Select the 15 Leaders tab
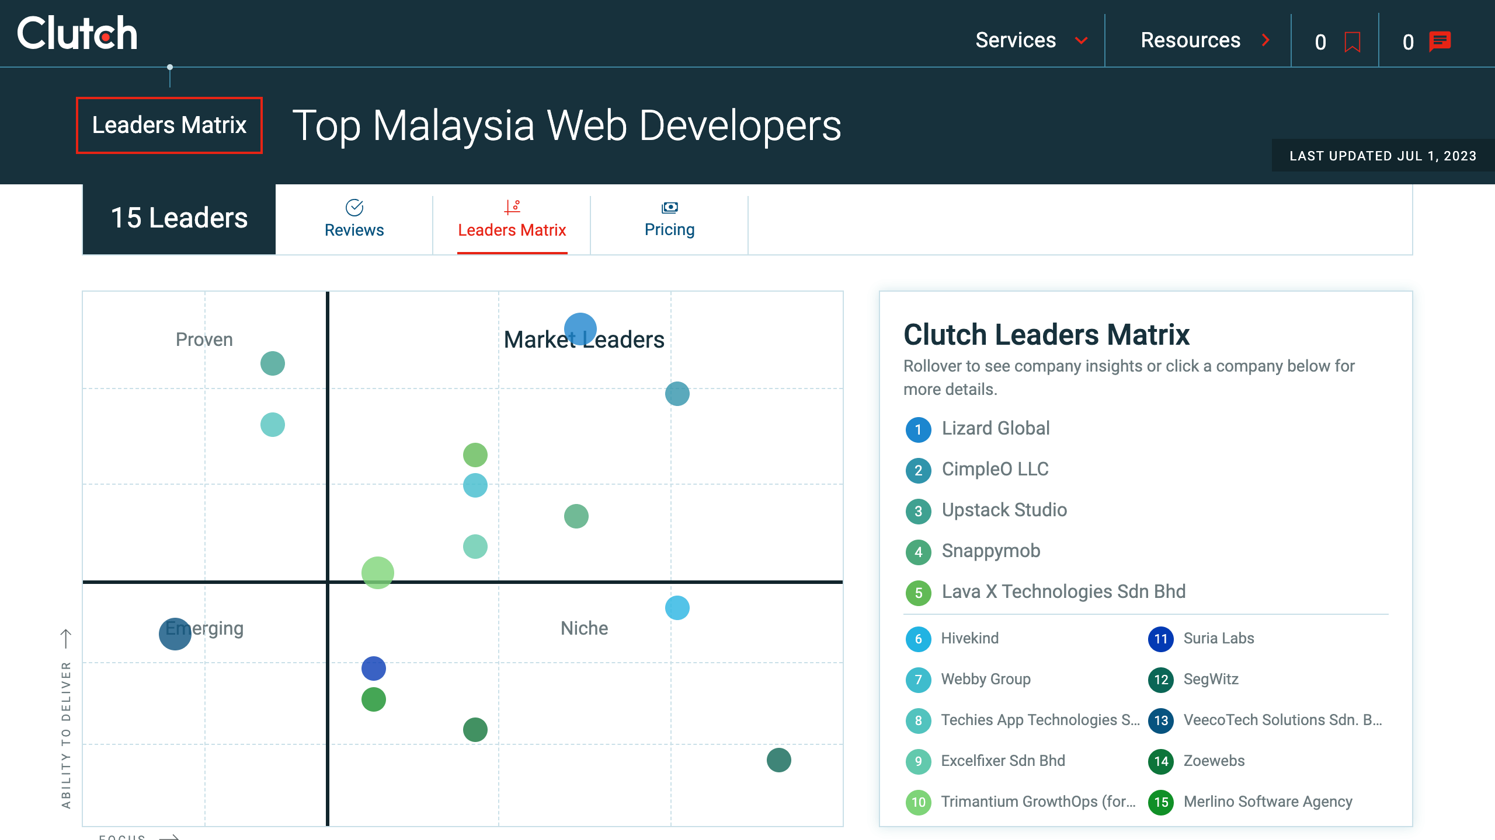This screenshot has width=1495, height=840. tap(179, 219)
